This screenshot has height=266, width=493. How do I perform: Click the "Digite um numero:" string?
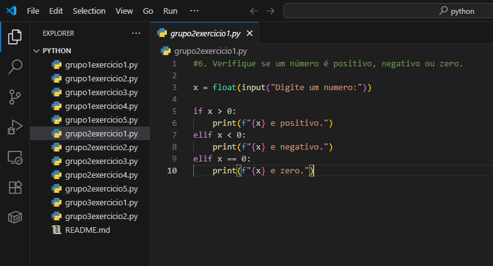(x=316, y=88)
